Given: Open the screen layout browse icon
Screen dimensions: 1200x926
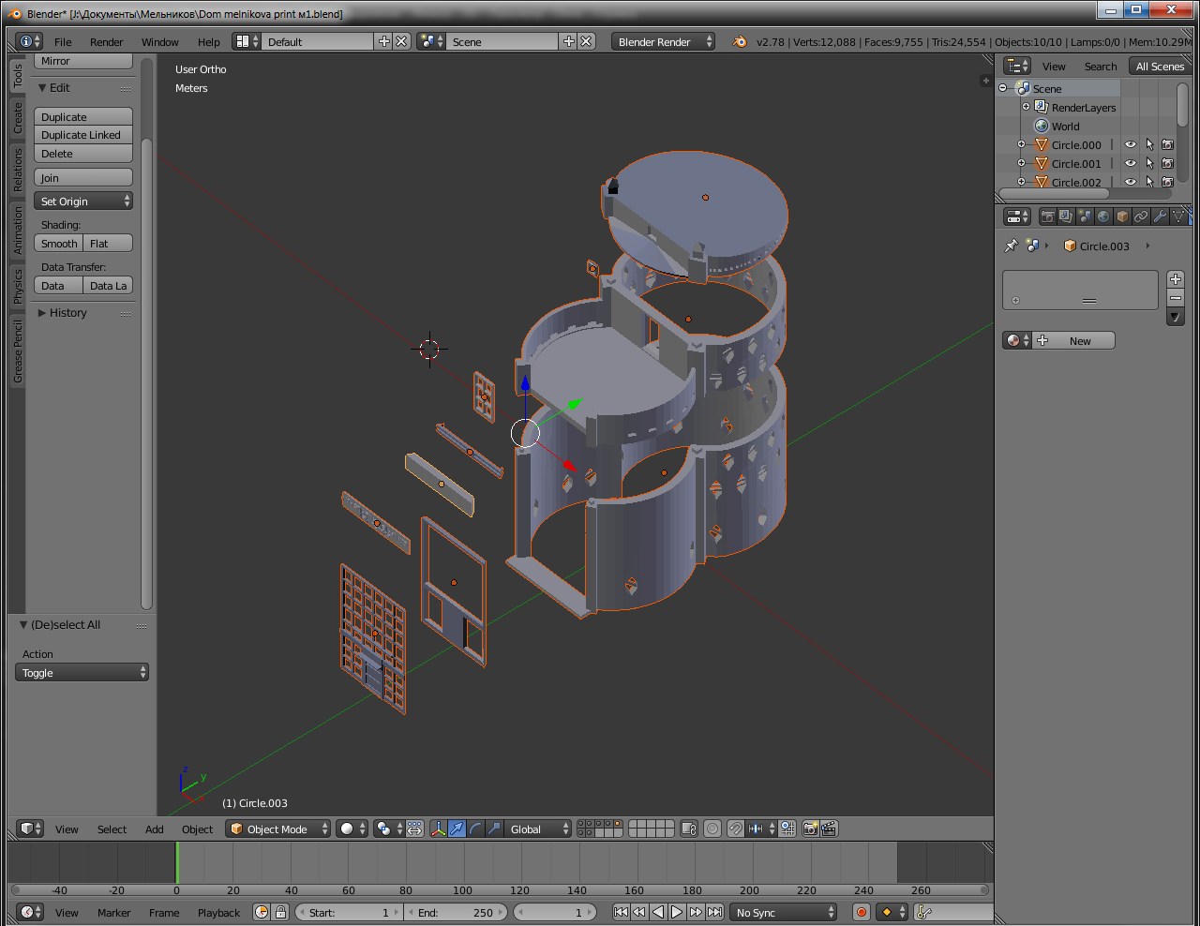Looking at the screenshot, I should pyautogui.click(x=247, y=41).
